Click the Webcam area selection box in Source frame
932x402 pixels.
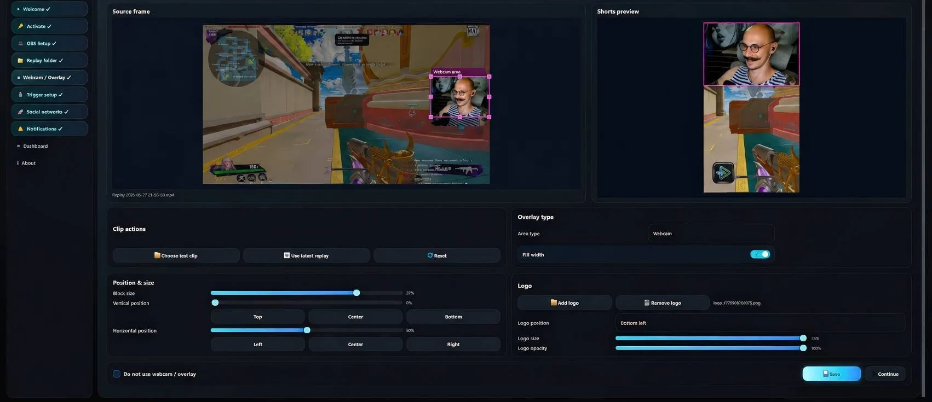(x=459, y=97)
